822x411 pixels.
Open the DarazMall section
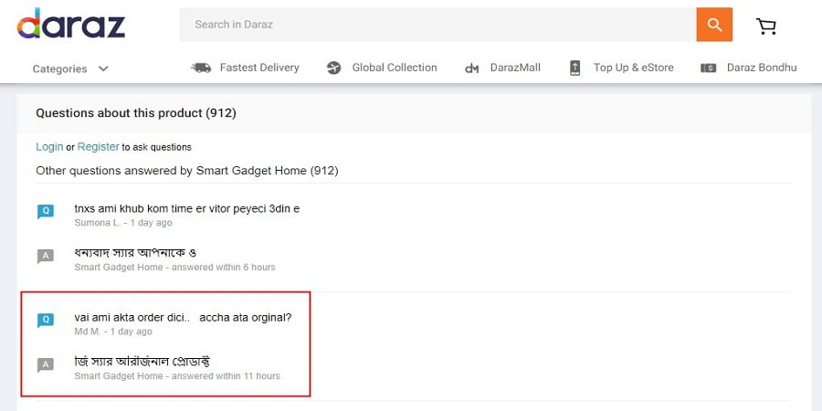click(516, 68)
